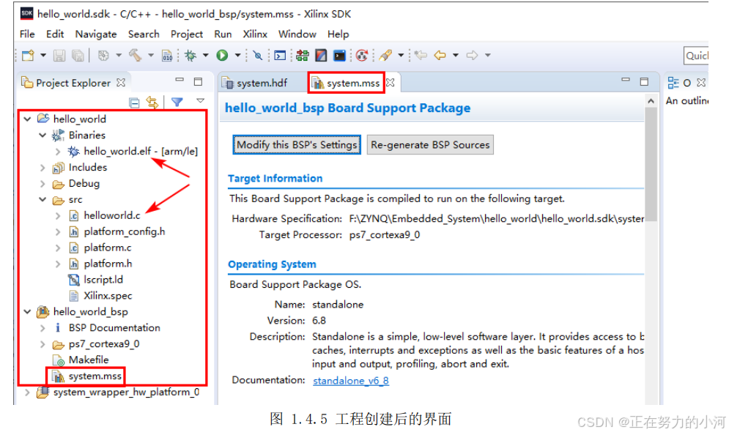Screen dimensions: 729x435
Task: Click the Debug bug icon
Action: pyautogui.click(x=190, y=56)
